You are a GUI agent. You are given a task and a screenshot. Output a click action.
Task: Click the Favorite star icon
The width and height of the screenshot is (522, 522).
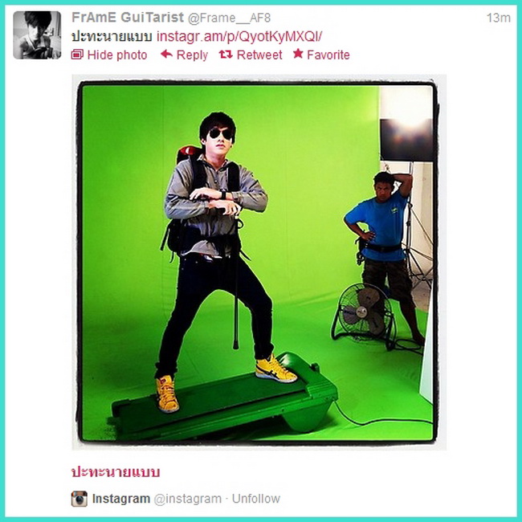[x=298, y=54]
